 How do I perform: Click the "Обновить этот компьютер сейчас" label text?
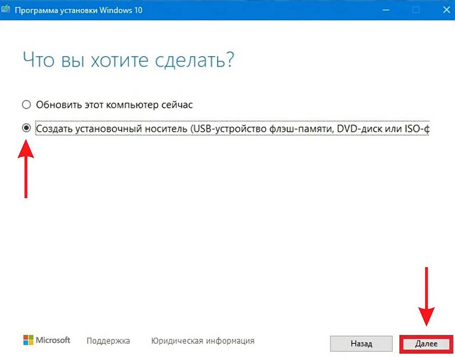pos(114,105)
